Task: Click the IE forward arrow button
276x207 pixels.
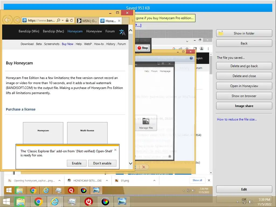Action: click(17, 20)
